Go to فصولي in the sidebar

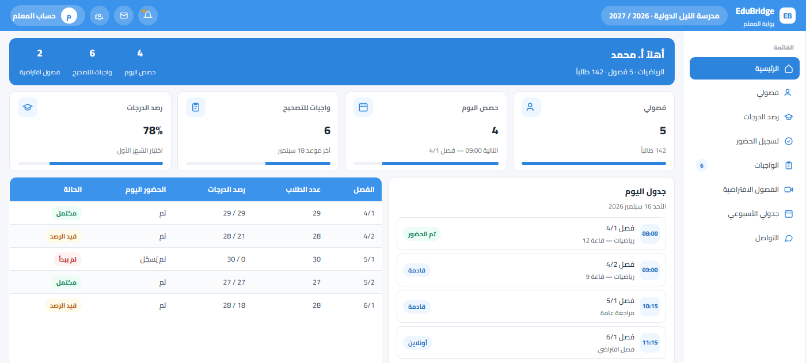pos(744,92)
